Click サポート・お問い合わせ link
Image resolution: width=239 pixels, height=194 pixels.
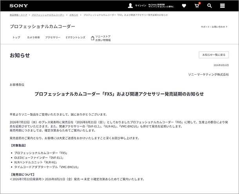[214, 27]
